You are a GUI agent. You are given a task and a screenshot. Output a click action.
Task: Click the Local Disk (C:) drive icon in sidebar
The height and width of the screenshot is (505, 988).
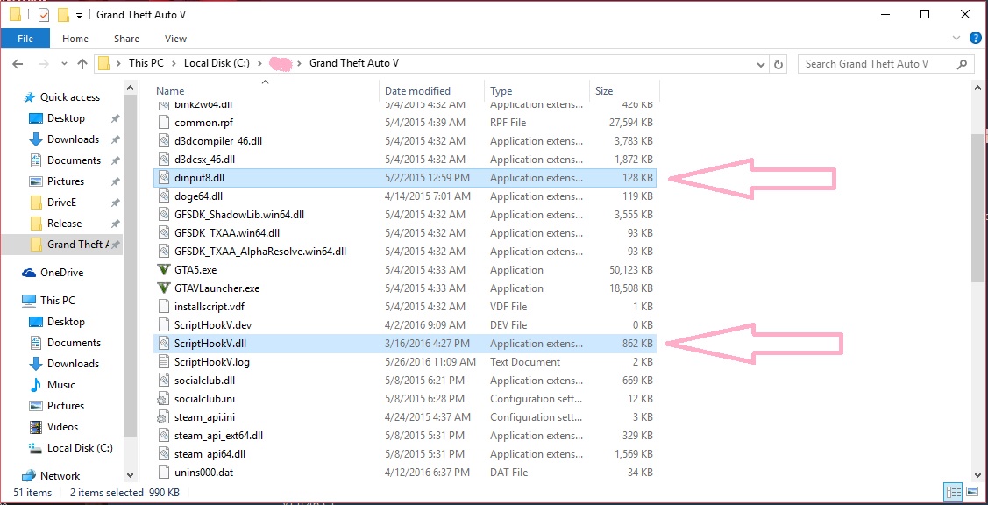(x=36, y=448)
